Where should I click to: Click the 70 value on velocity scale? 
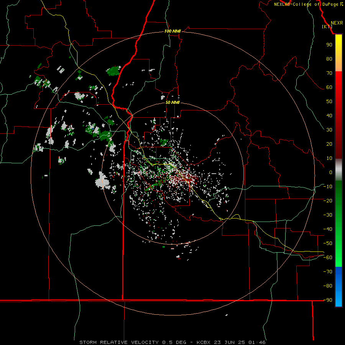[329, 73]
